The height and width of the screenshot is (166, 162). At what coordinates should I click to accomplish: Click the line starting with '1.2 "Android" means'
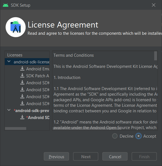[x=105, y=122]
